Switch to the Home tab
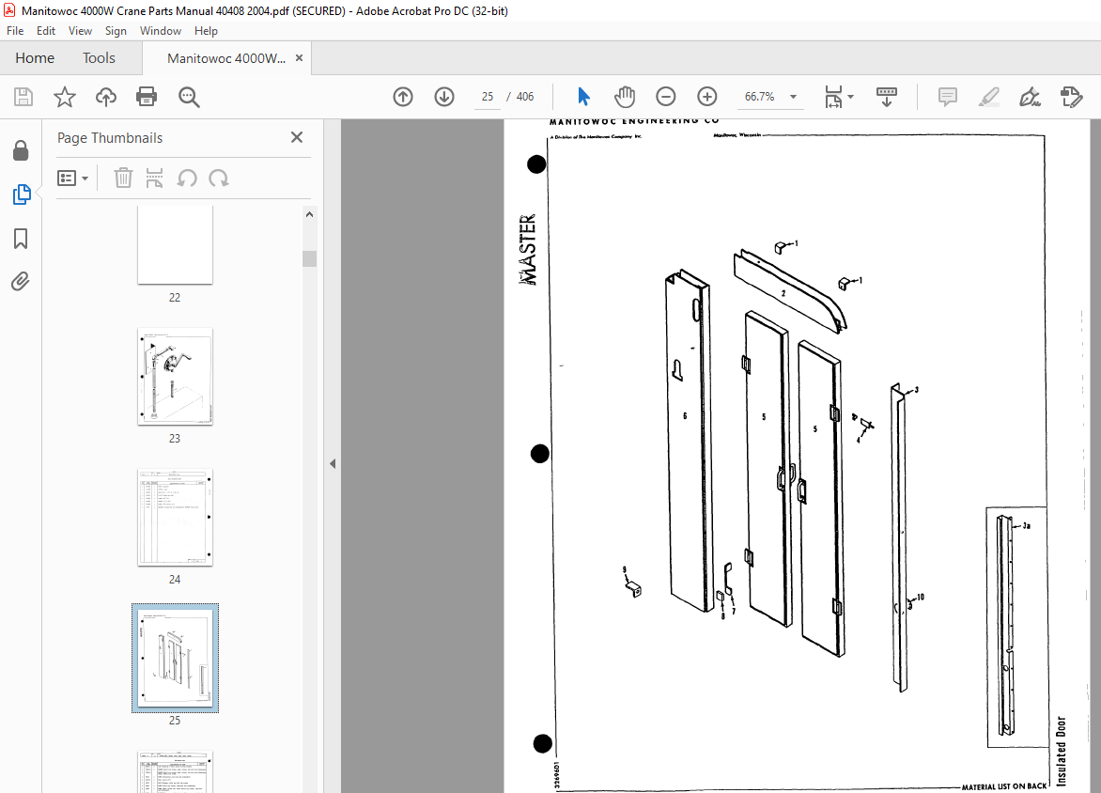Screen dimensions: 1101x793 (35, 58)
